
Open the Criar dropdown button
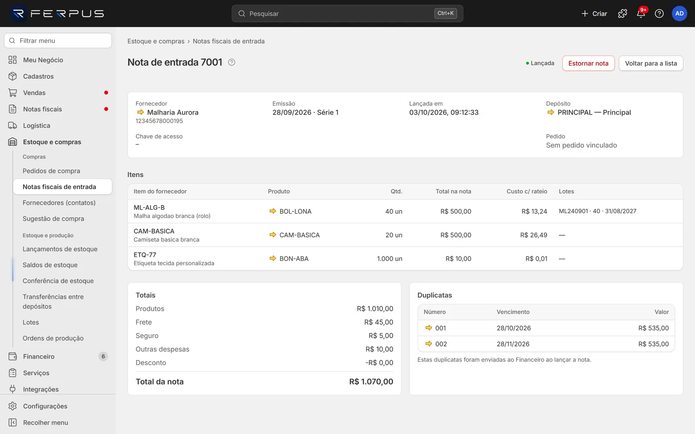pyautogui.click(x=594, y=13)
